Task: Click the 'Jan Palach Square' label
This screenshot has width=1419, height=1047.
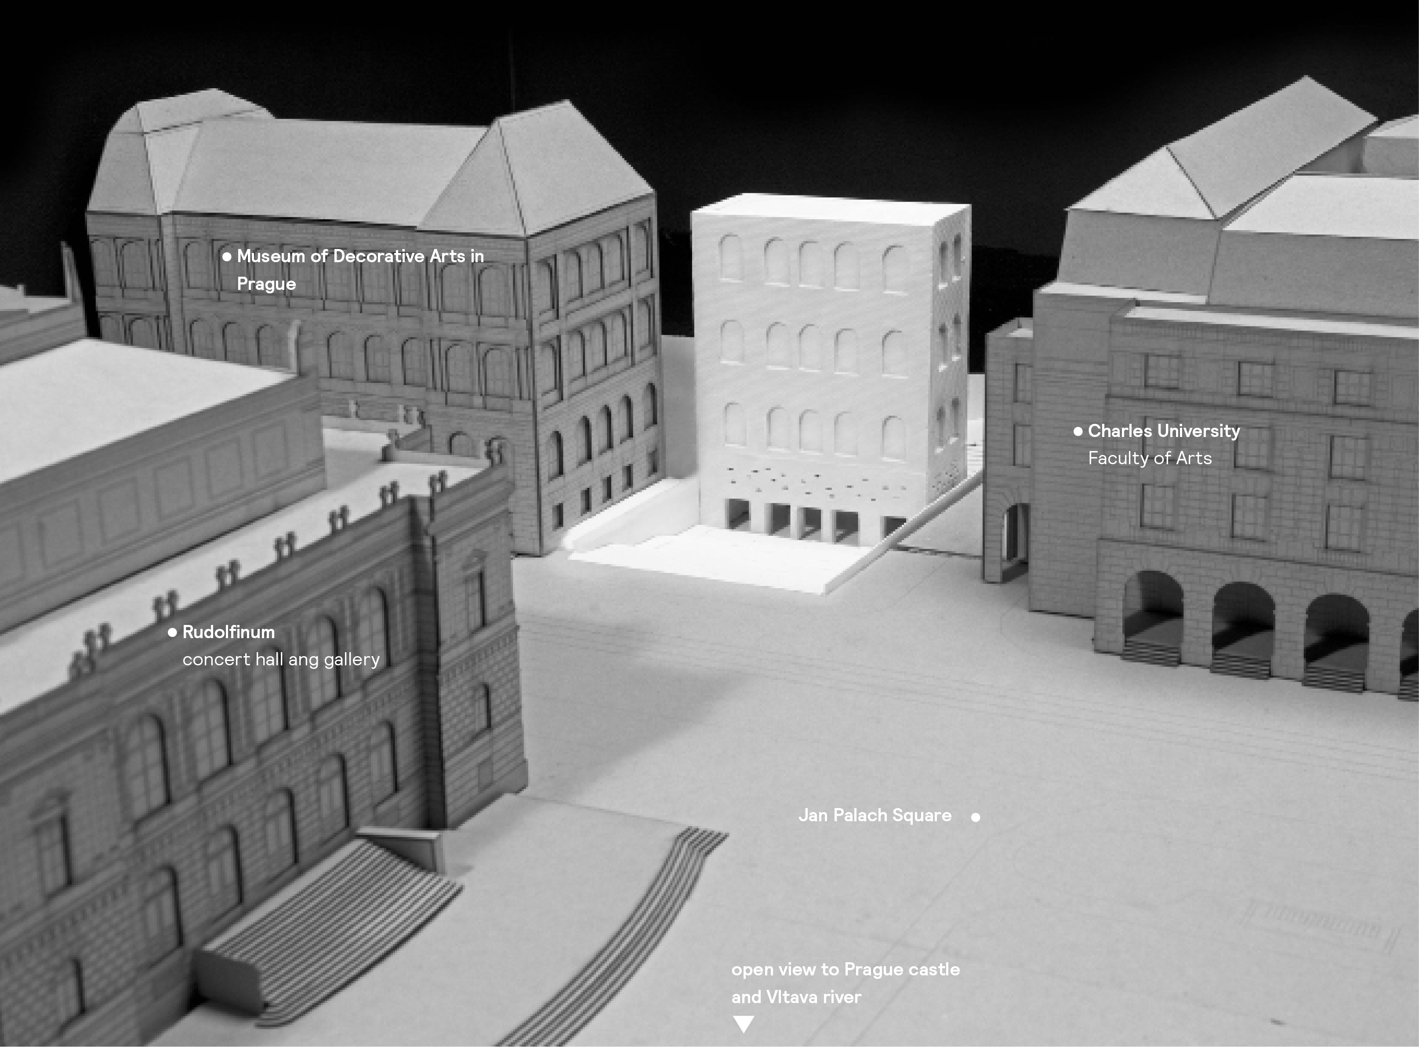Action: tap(875, 815)
